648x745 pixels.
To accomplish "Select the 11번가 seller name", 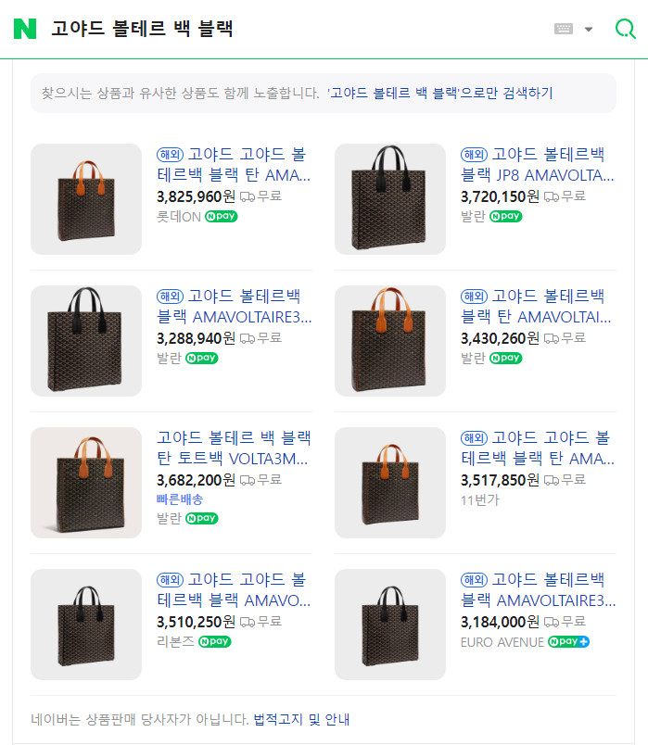I will pos(479,500).
